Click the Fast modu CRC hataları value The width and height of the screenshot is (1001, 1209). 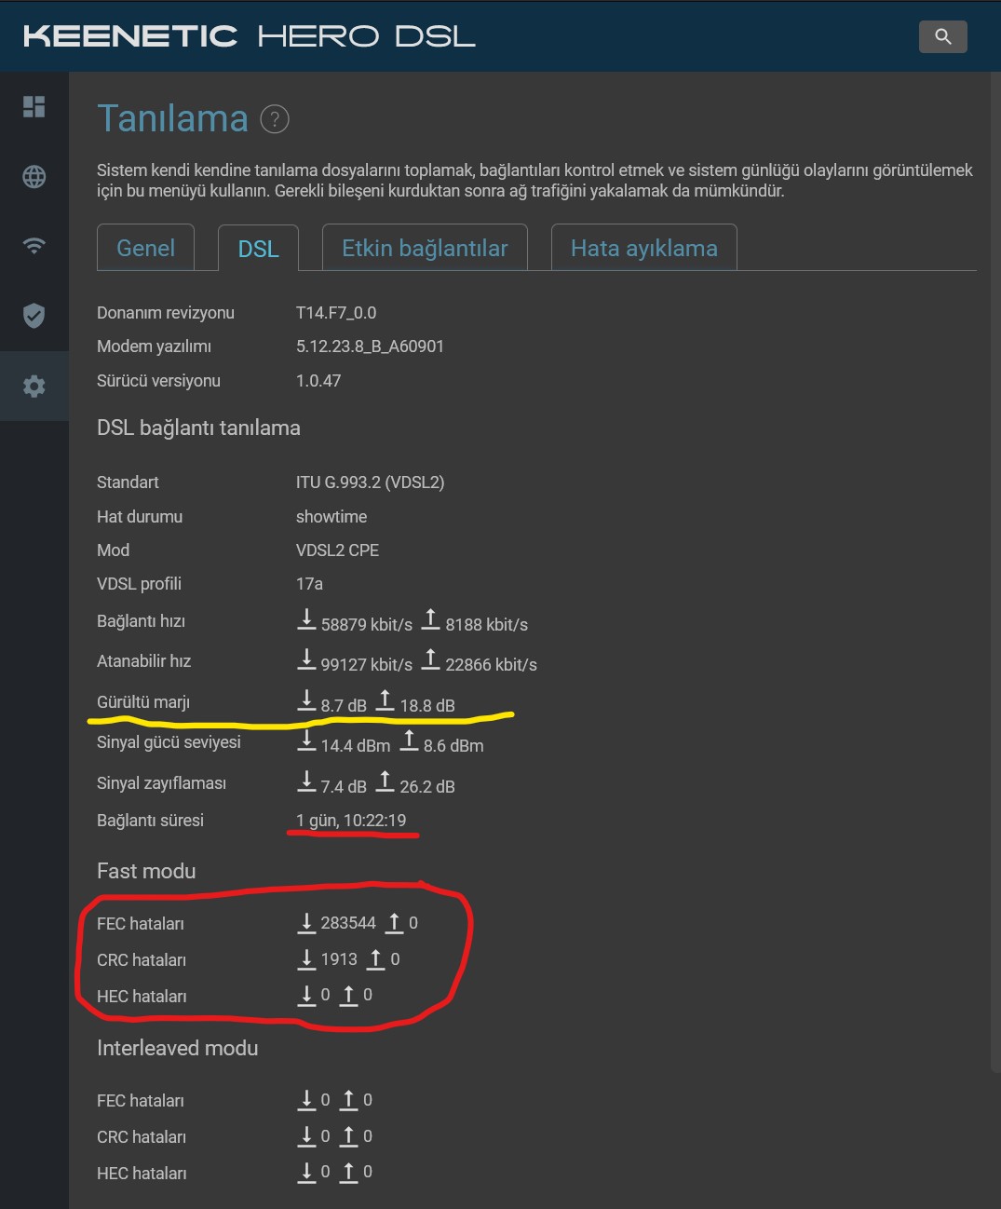339,959
